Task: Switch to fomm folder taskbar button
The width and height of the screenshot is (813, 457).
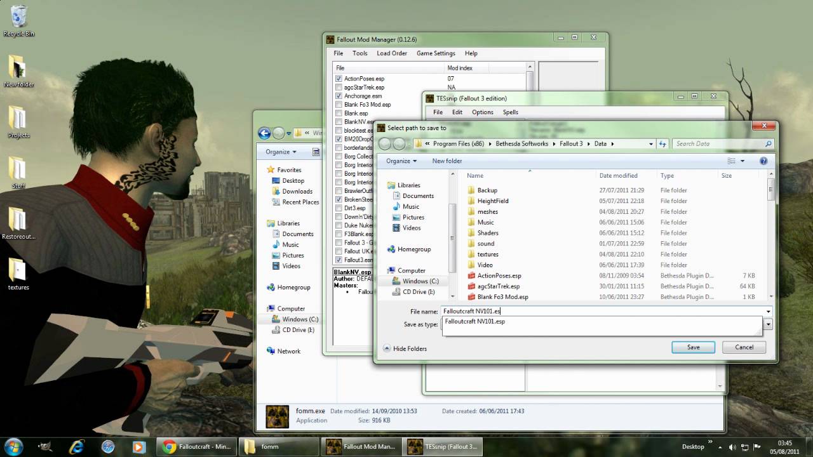Action: pos(278,446)
